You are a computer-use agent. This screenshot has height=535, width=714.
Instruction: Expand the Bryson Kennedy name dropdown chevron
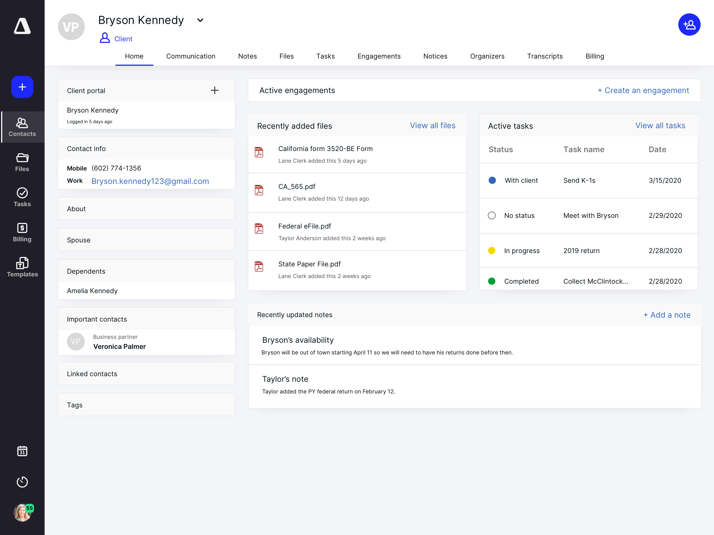click(200, 20)
